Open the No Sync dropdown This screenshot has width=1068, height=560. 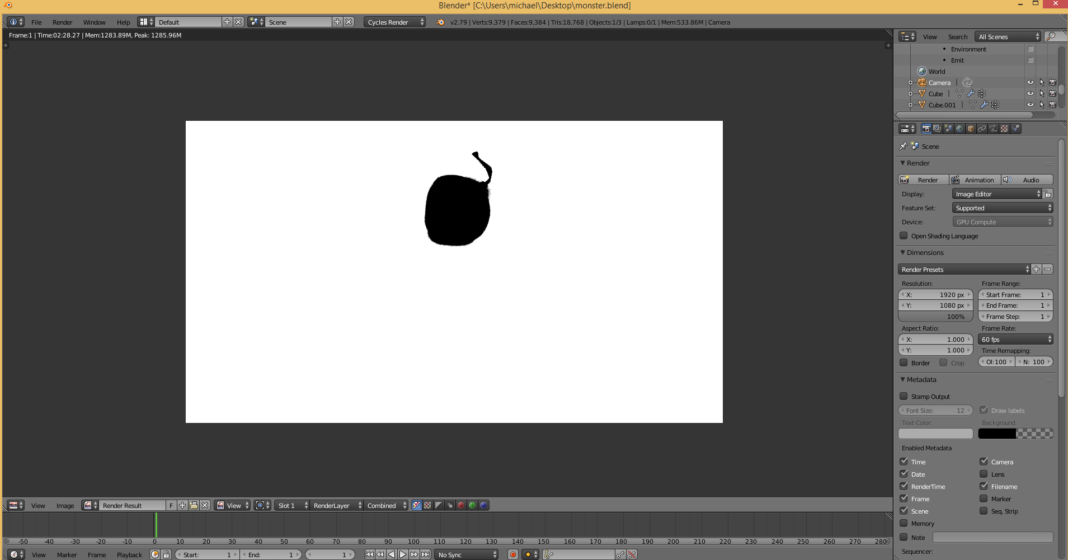point(466,554)
